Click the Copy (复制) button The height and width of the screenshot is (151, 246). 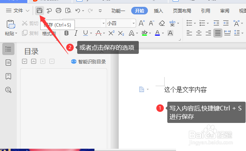pyautogui.click(x=30, y=33)
